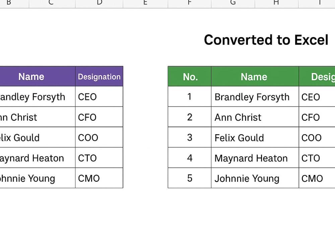Click the CMO cell in purple table

99,178
